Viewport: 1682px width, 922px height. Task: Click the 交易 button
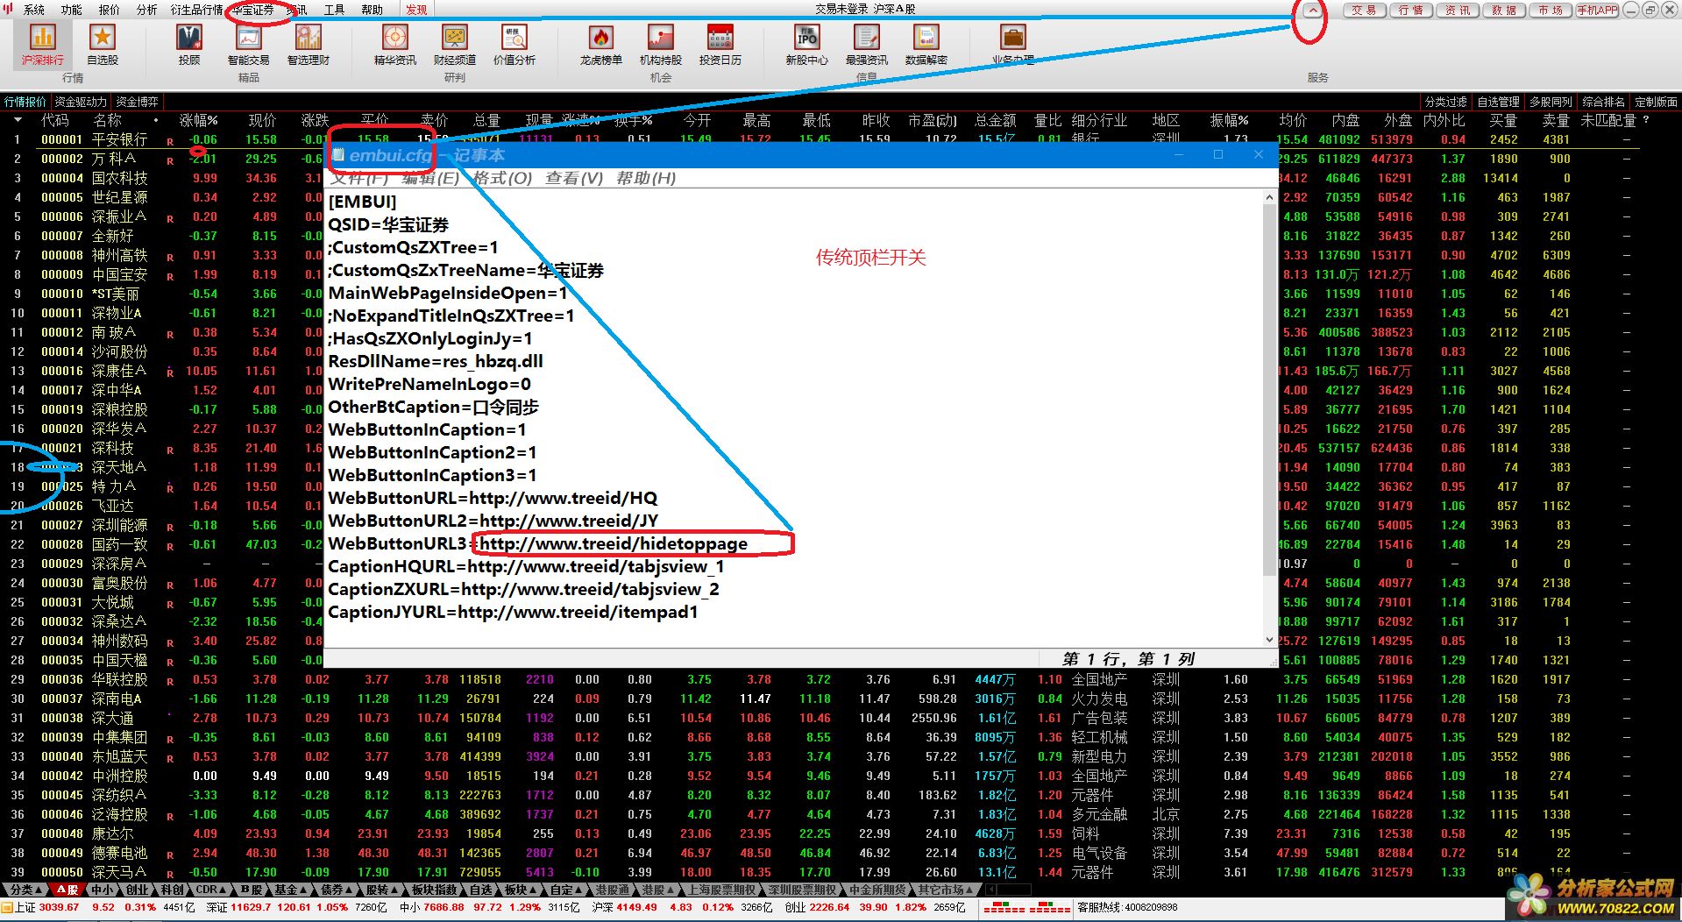coord(1365,11)
